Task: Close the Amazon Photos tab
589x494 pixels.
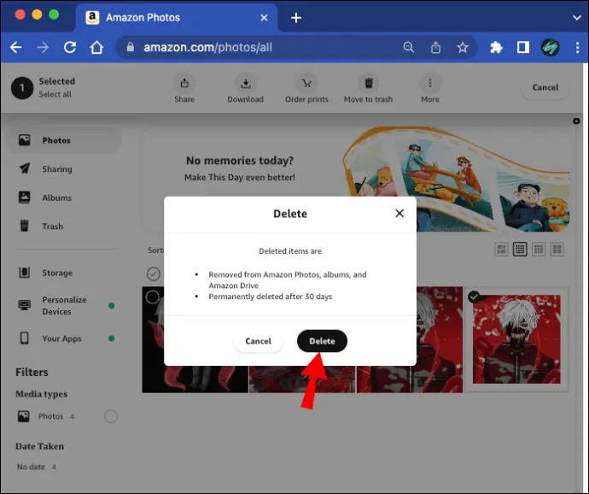Action: pyautogui.click(x=264, y=18)
